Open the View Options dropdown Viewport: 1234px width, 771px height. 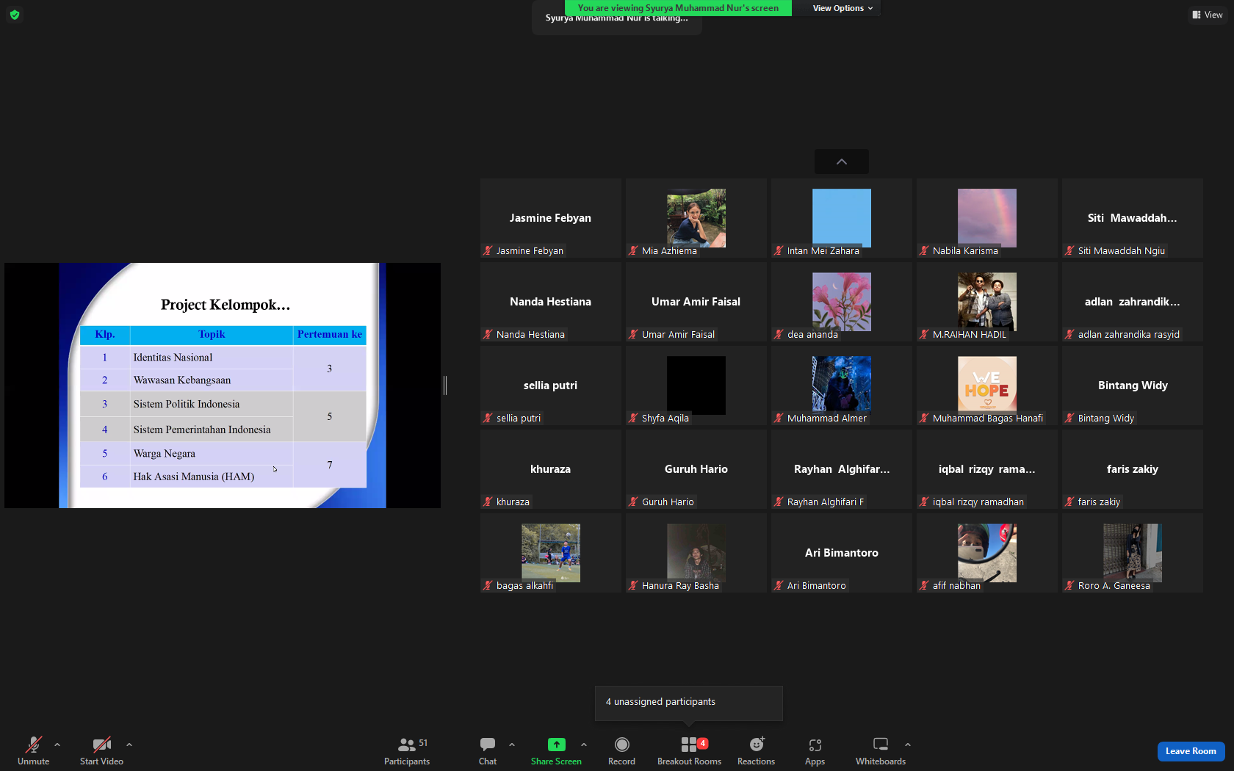coord(842,8)
